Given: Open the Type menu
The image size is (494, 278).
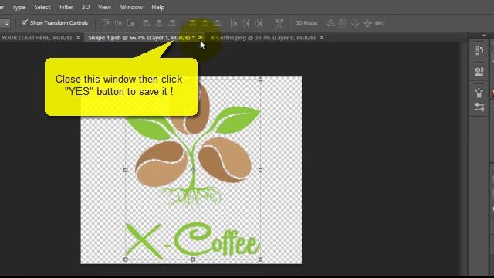Looking at the screenshot, I should coord(19,7).
